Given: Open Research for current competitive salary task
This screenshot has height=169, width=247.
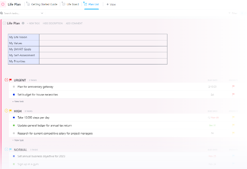Looking at the screenshot, I should [x=55, y=133].
